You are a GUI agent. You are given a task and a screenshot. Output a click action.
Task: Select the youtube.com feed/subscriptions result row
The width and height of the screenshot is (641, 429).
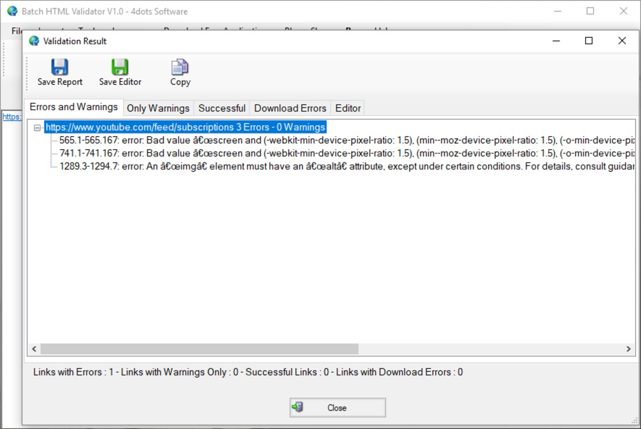pyautogui.click(x=185, y=127)
